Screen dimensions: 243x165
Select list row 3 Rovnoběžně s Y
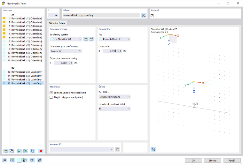tap(23, 26)
